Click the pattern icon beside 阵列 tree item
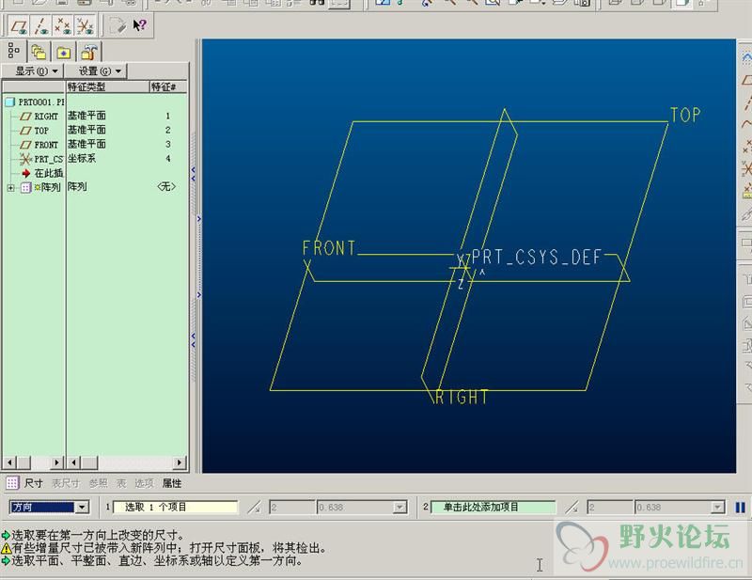This screenshot has width=752, height=580. click(26, 188)
